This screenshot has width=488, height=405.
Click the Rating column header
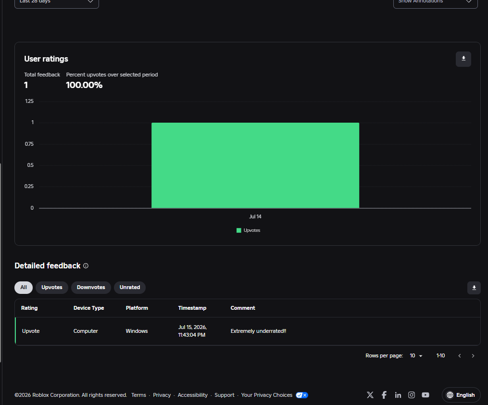click(x=29, y=308)
